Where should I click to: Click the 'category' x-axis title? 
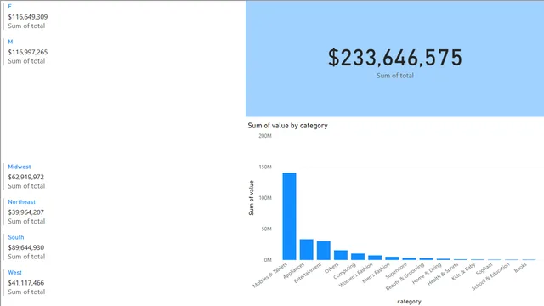click(x=409, y=302)
